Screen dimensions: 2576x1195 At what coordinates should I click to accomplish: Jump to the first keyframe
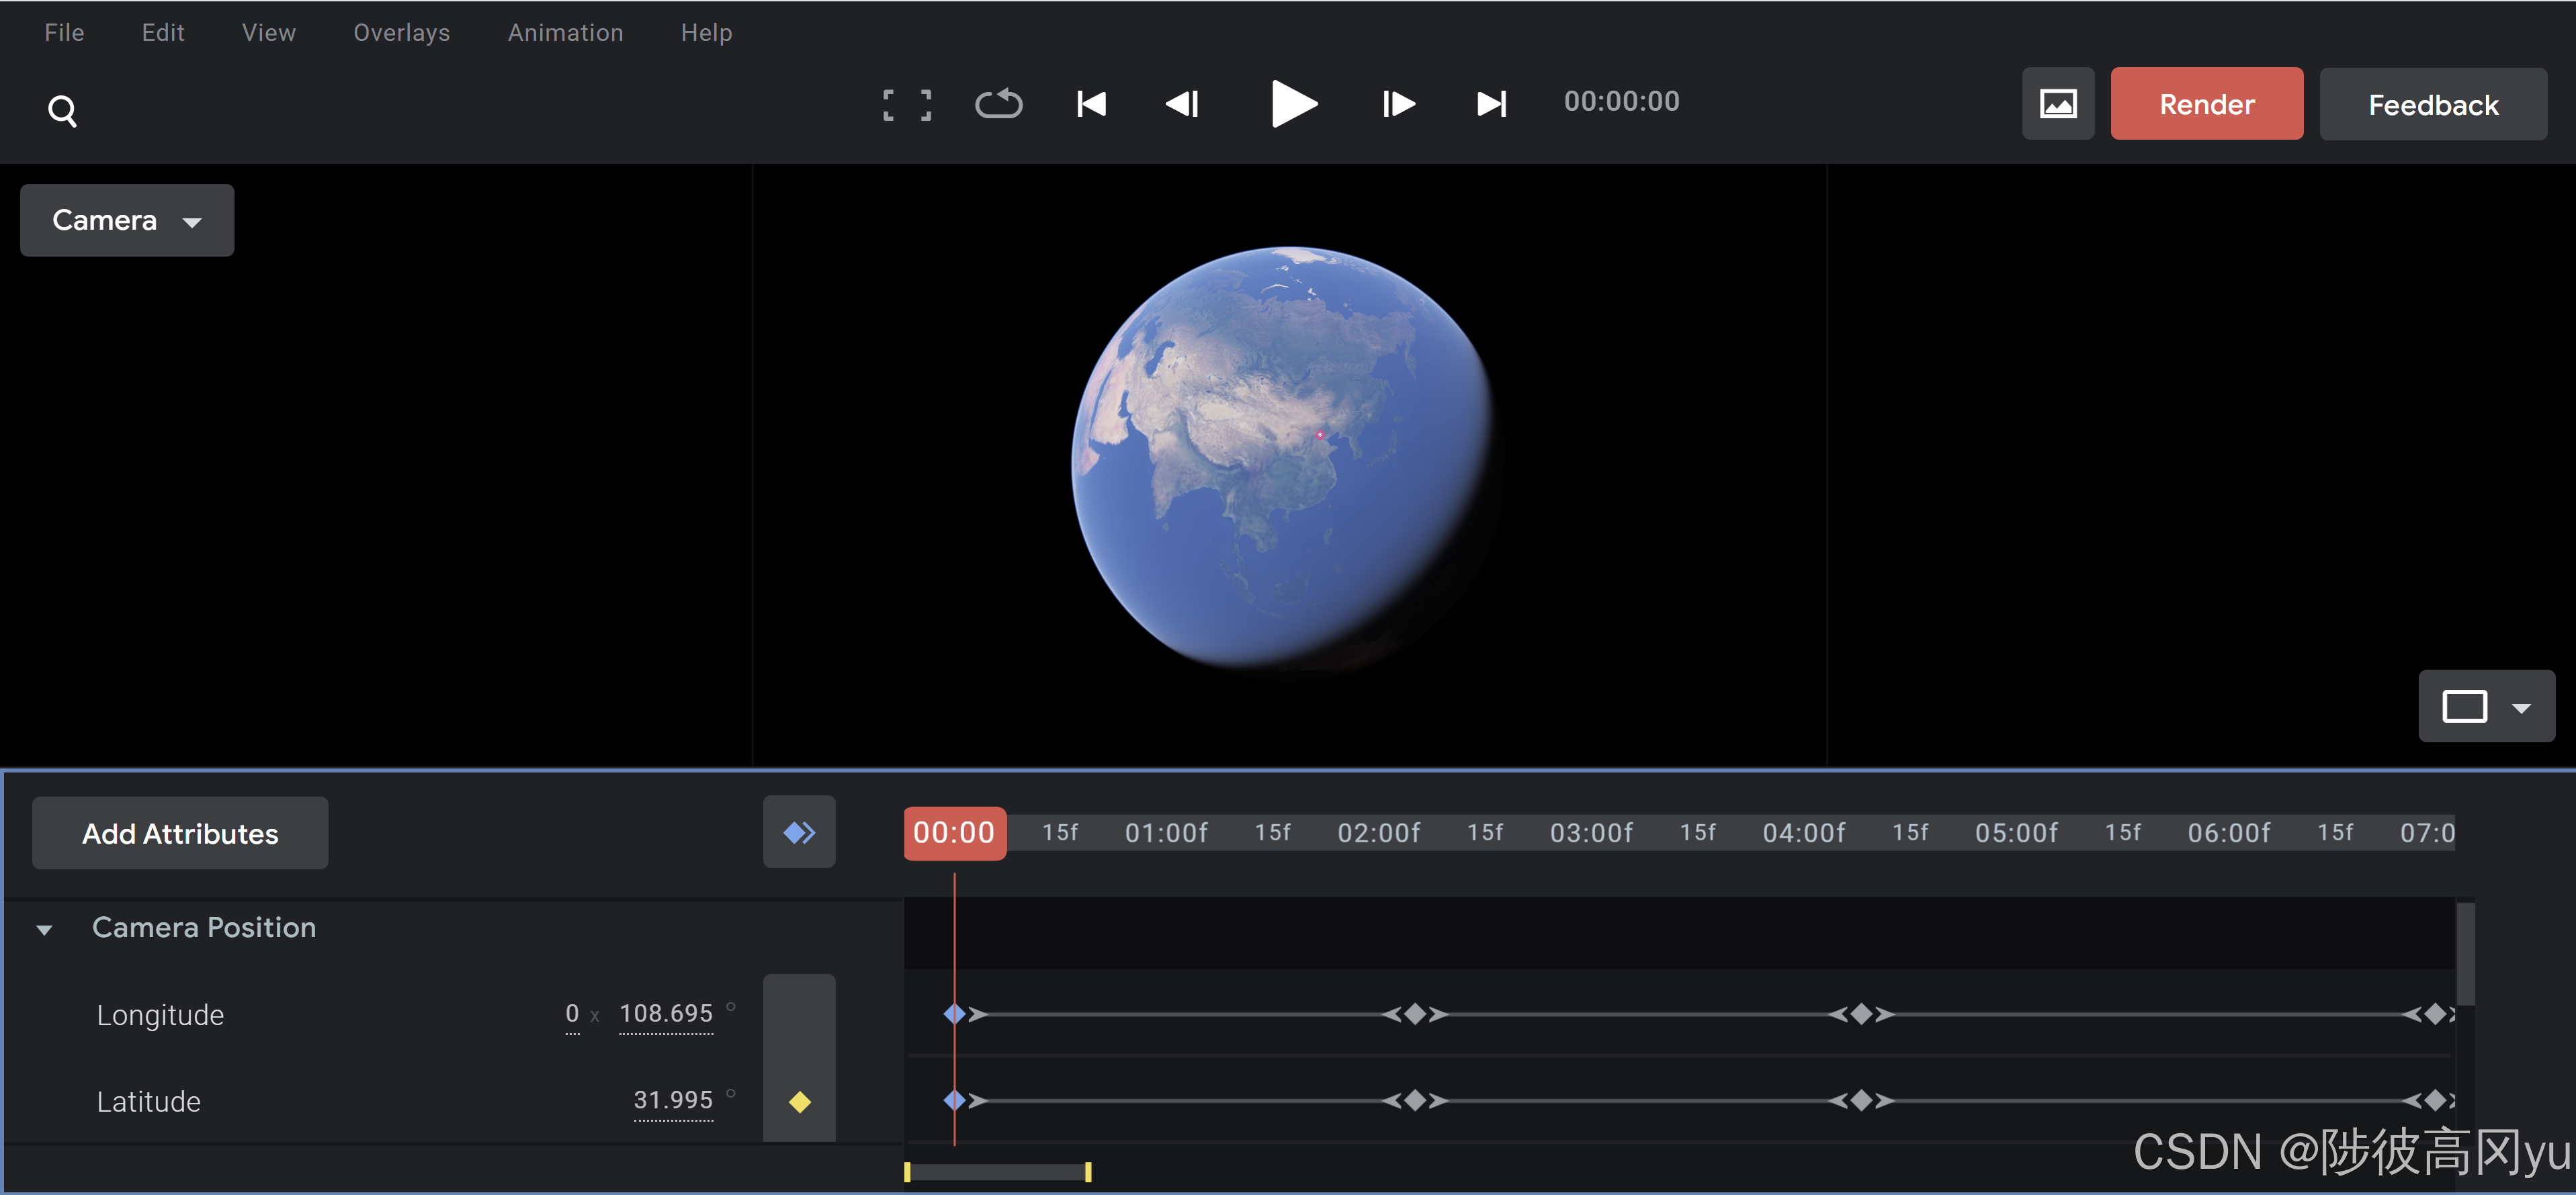[1091, 104]
